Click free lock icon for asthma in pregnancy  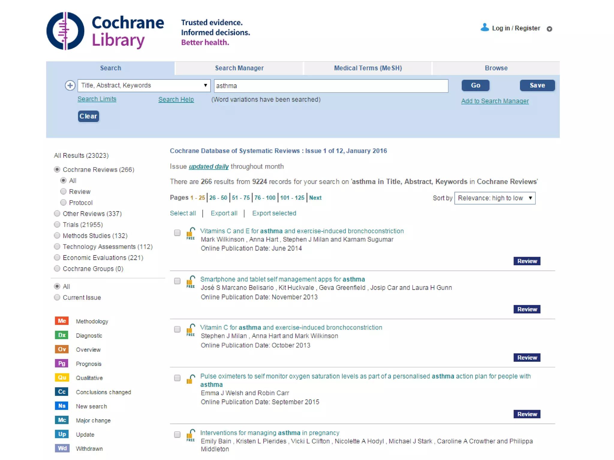tap(190, 436)
